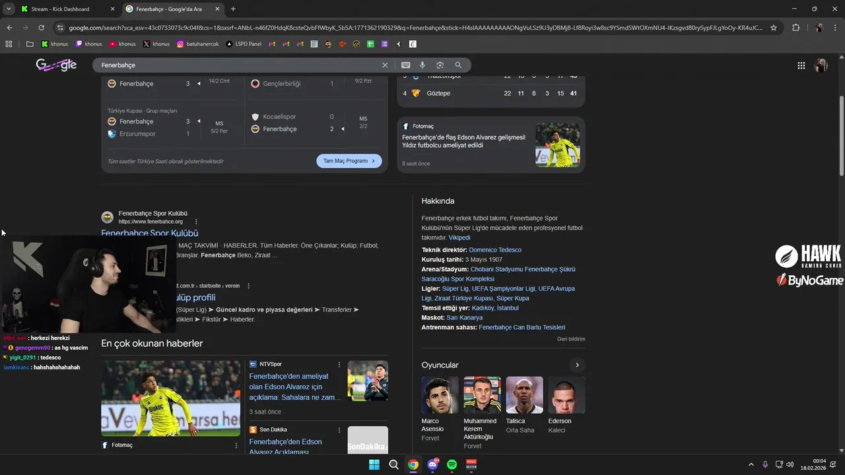Open the Windows Start menu
Image resolution: width=845 pixels, height=475 pixels.
pyautogui.click(x=374, y=464)
